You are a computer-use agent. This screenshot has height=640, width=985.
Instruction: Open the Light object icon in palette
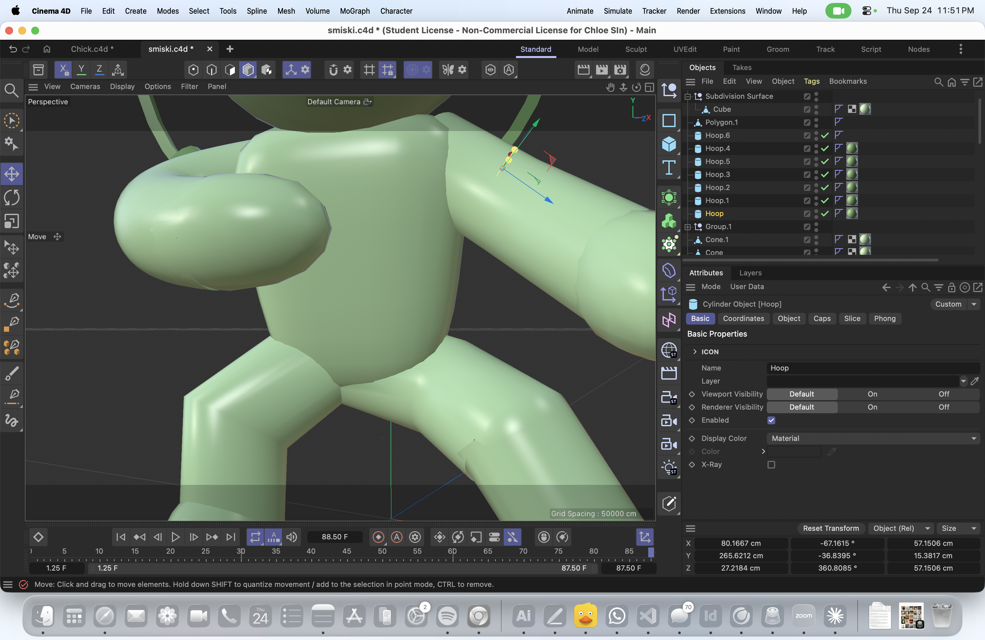669,468
